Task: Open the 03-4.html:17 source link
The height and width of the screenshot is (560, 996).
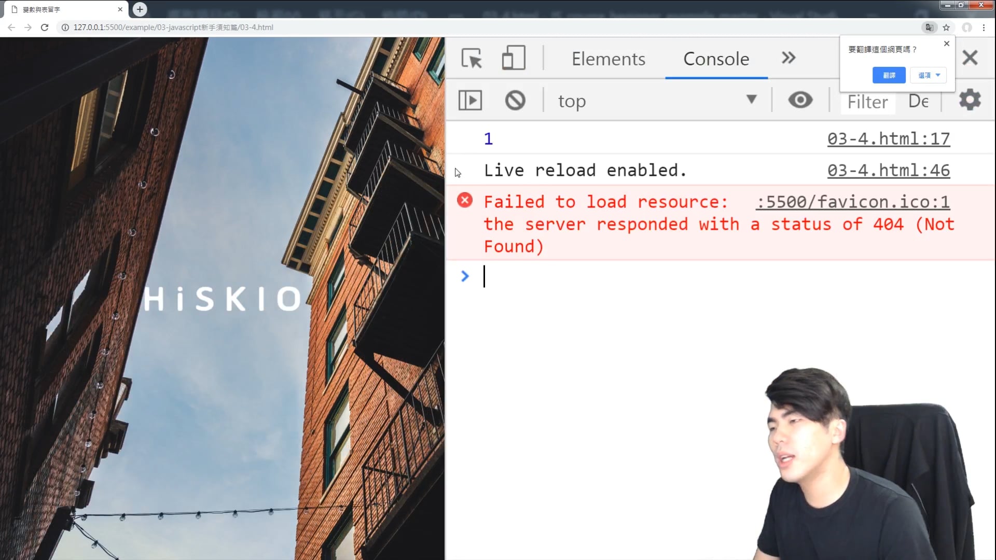Action: click(x=888, y=139)
